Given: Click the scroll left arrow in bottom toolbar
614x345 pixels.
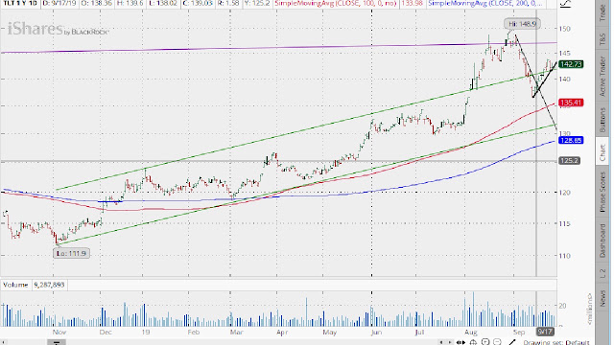Looking at the screenshot, I should (441, 342).
